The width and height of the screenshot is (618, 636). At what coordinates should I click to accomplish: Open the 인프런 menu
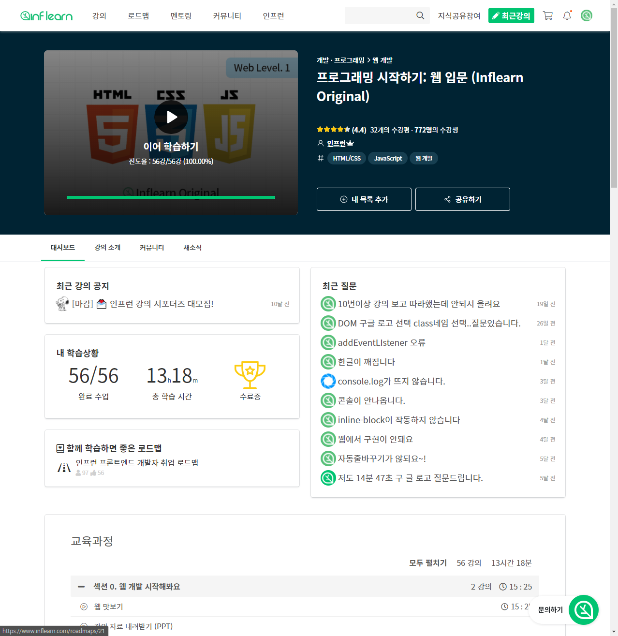tap(273, 15)
